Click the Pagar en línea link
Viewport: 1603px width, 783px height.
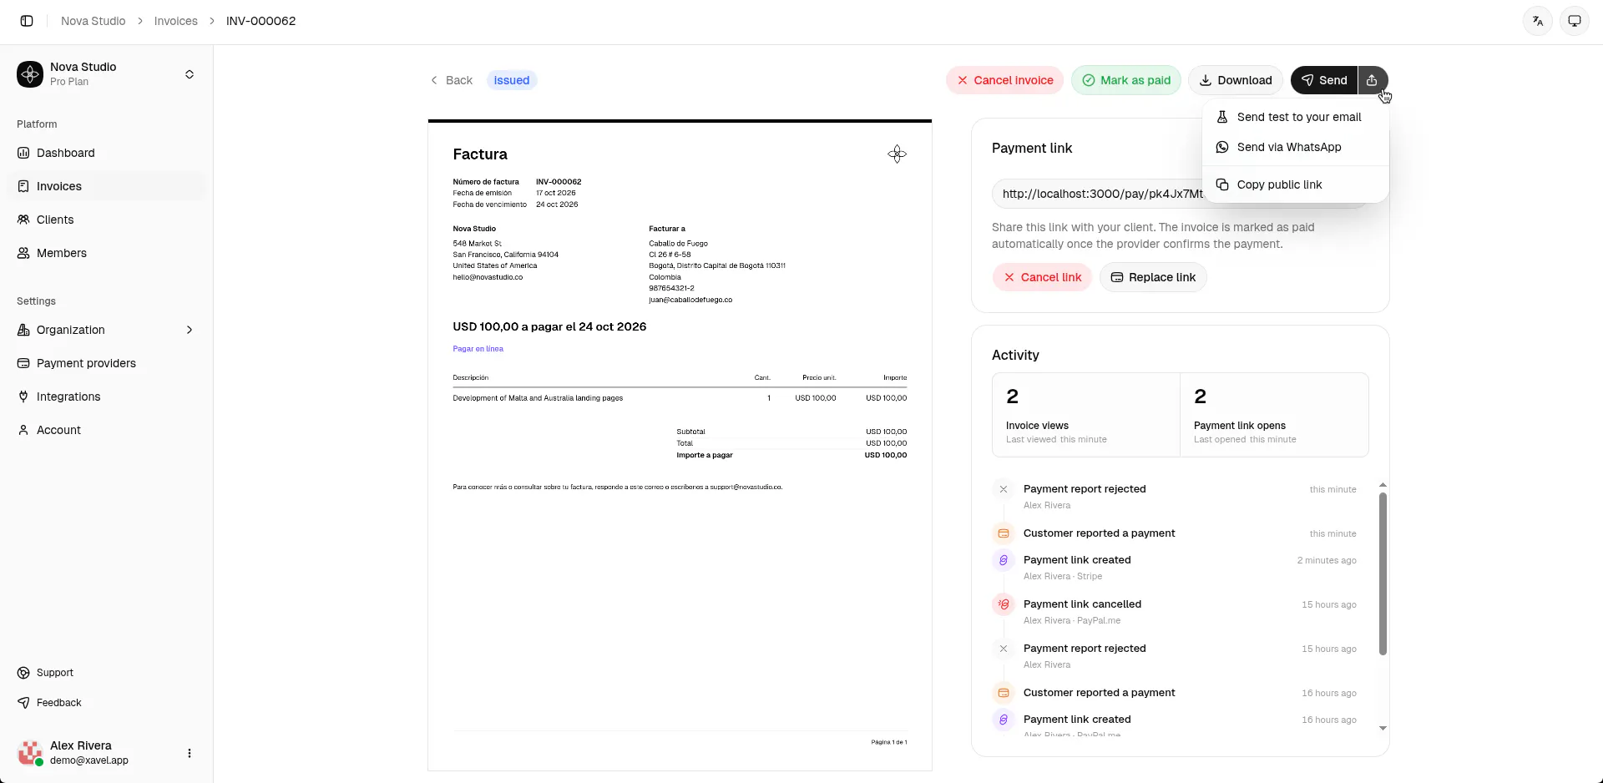tap(478, 349)
